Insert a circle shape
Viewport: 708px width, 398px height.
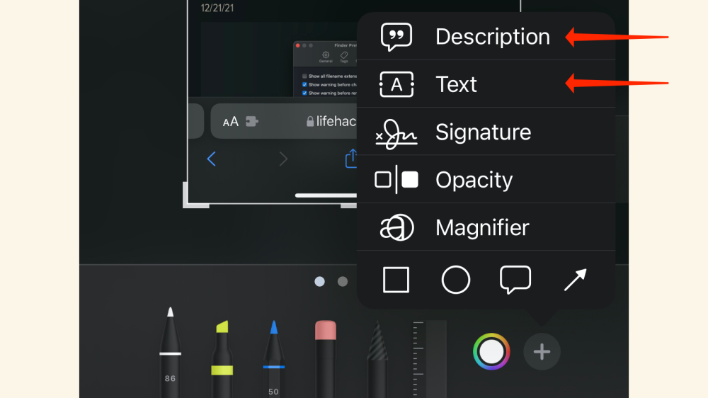point(456,280)
